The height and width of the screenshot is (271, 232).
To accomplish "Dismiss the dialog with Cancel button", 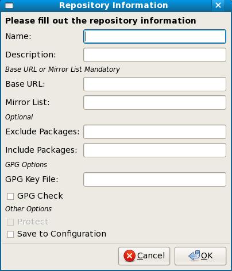I will click(144, 256).
